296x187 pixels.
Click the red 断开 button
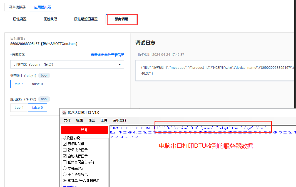(x=84, y=130)
